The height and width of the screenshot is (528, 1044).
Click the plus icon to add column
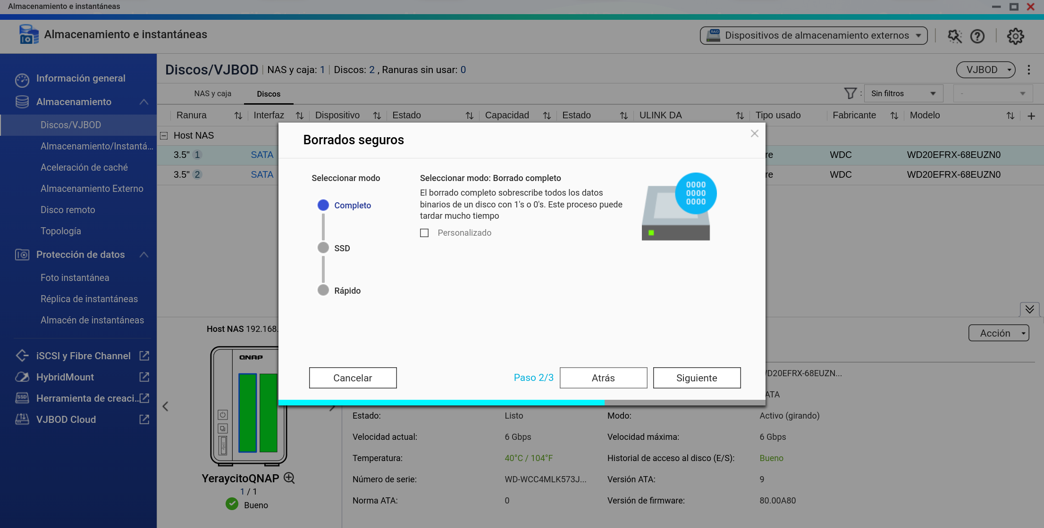pyautogui.click(x=1031, y=116)
